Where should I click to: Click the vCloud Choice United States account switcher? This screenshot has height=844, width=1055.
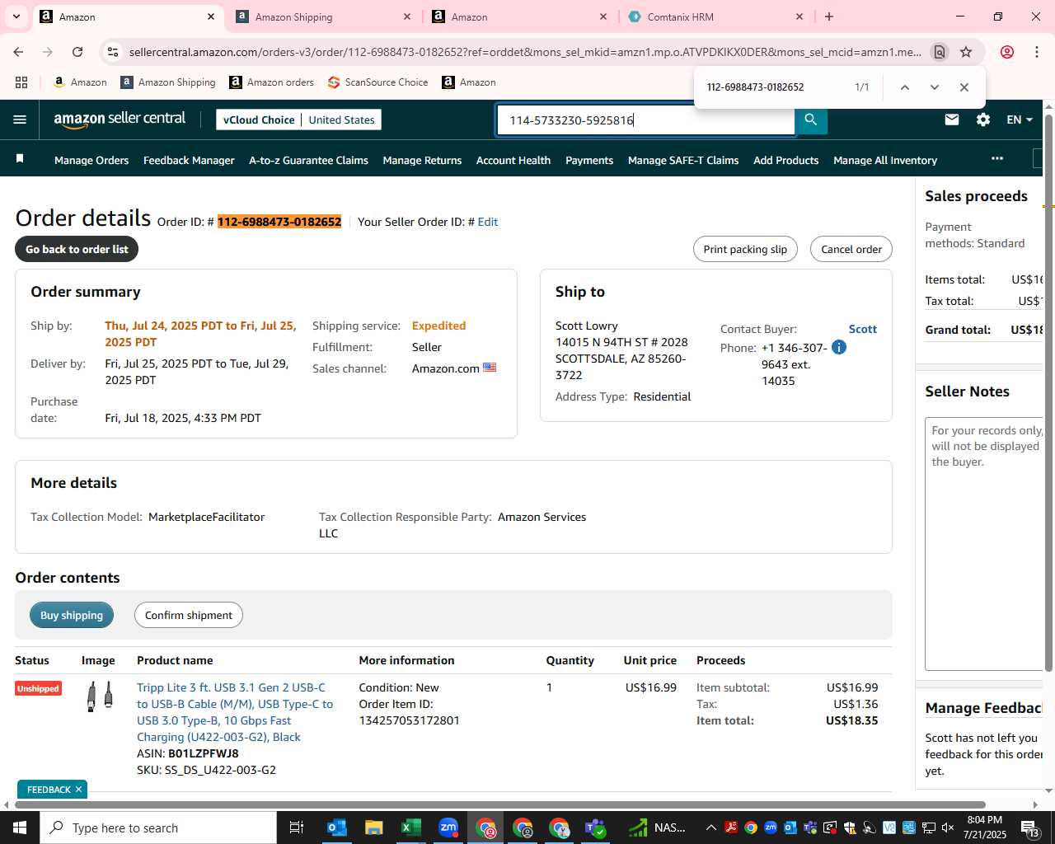click(298, 120)
